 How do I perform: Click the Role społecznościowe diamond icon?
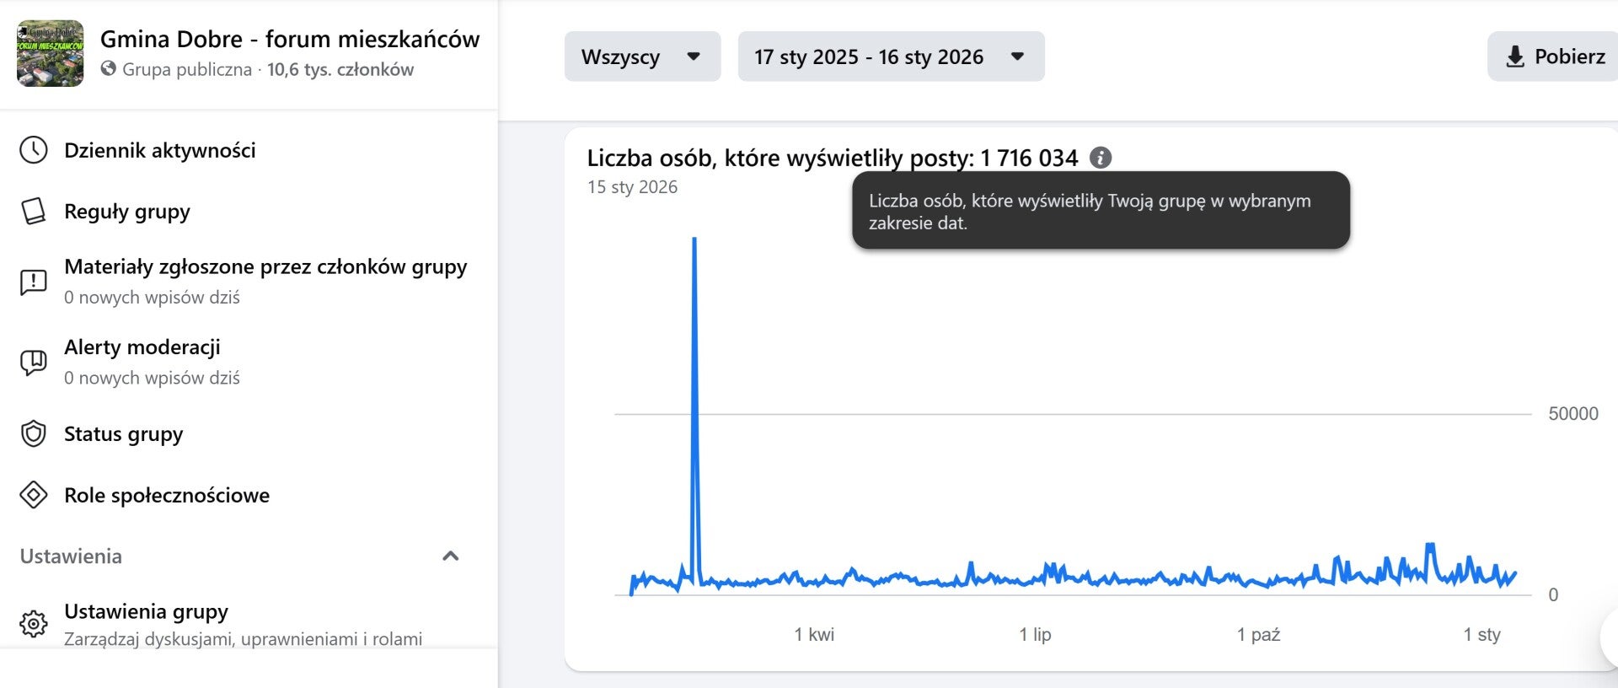[34, 495]
